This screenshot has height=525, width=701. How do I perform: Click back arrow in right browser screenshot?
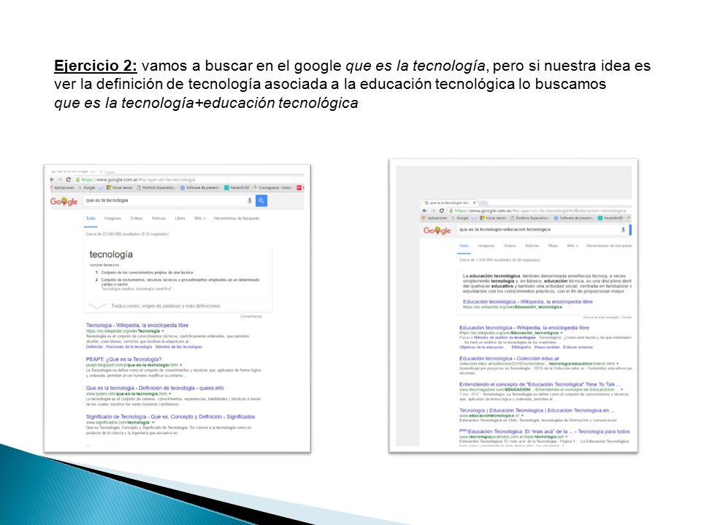pyautogui.click(x=425, y=211)
